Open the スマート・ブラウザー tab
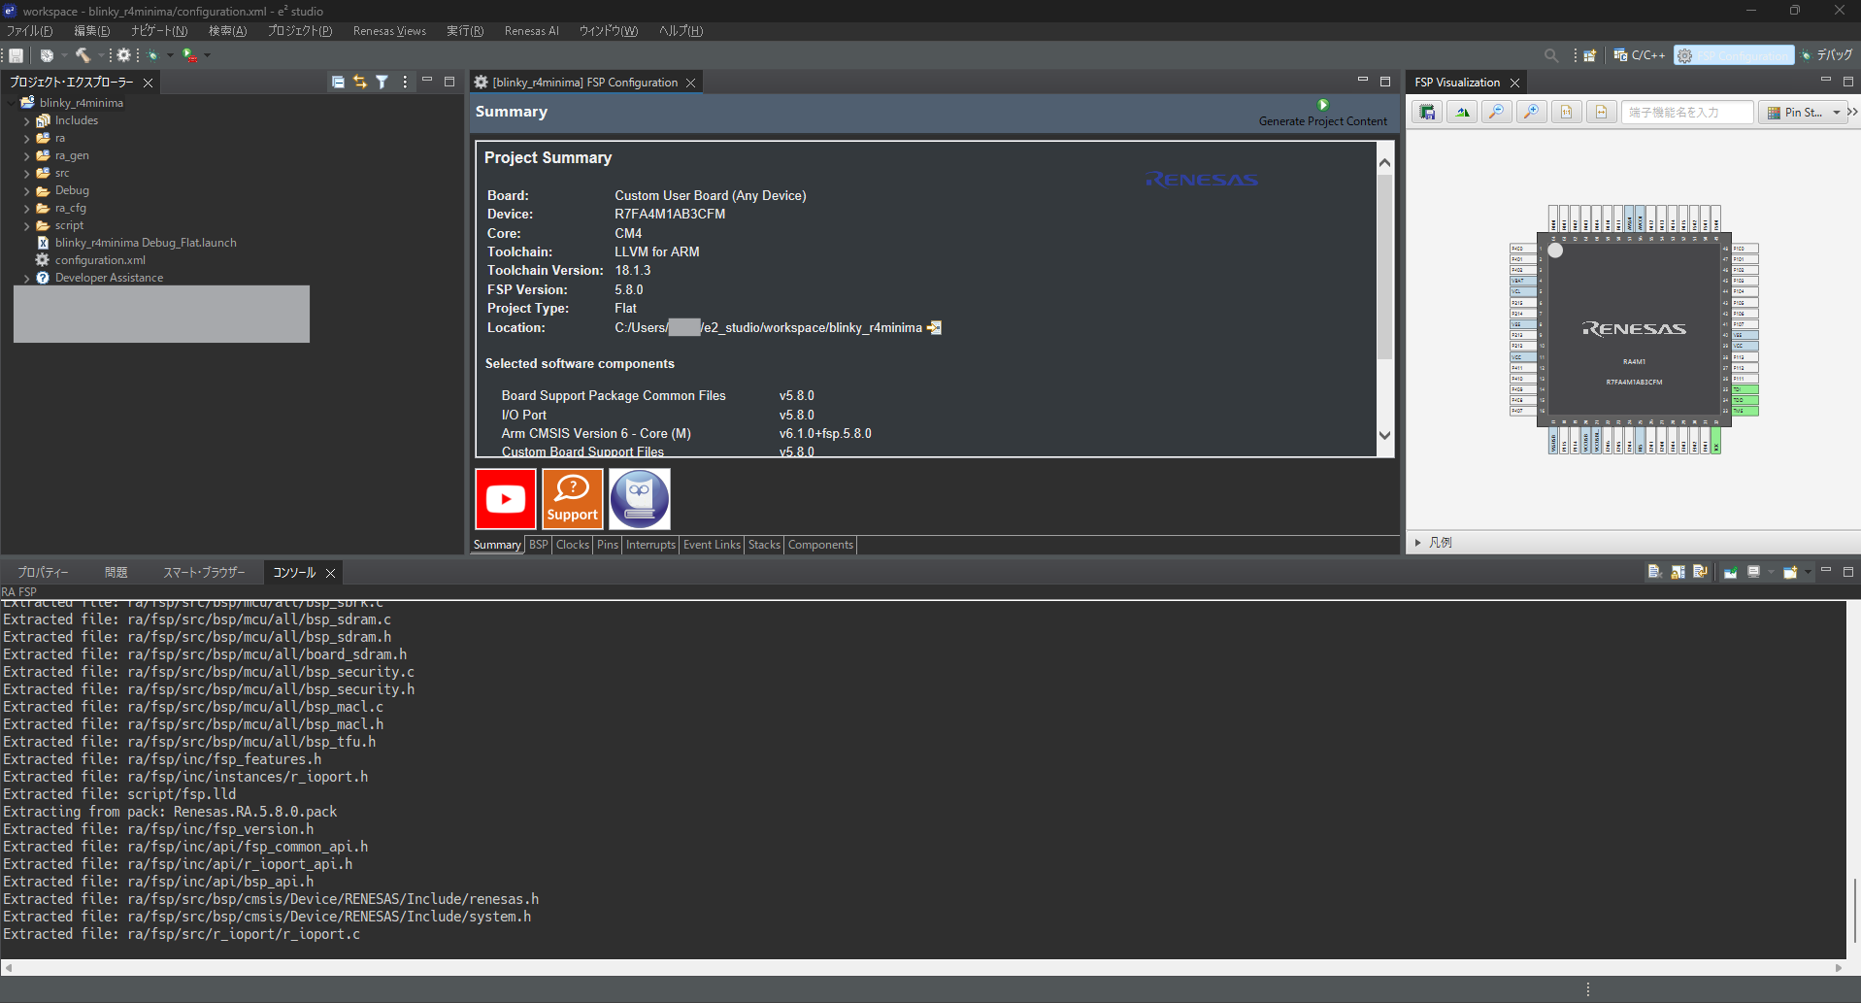1861x1003 pixels. [204, 573]
